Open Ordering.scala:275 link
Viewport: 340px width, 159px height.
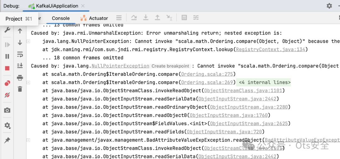207,74
